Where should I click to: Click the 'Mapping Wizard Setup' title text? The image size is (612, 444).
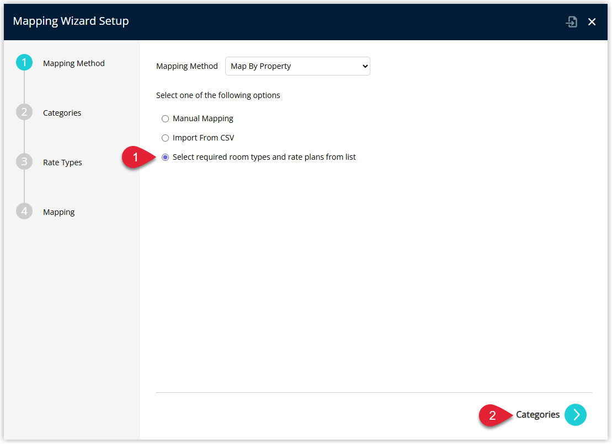click(71, 21)
